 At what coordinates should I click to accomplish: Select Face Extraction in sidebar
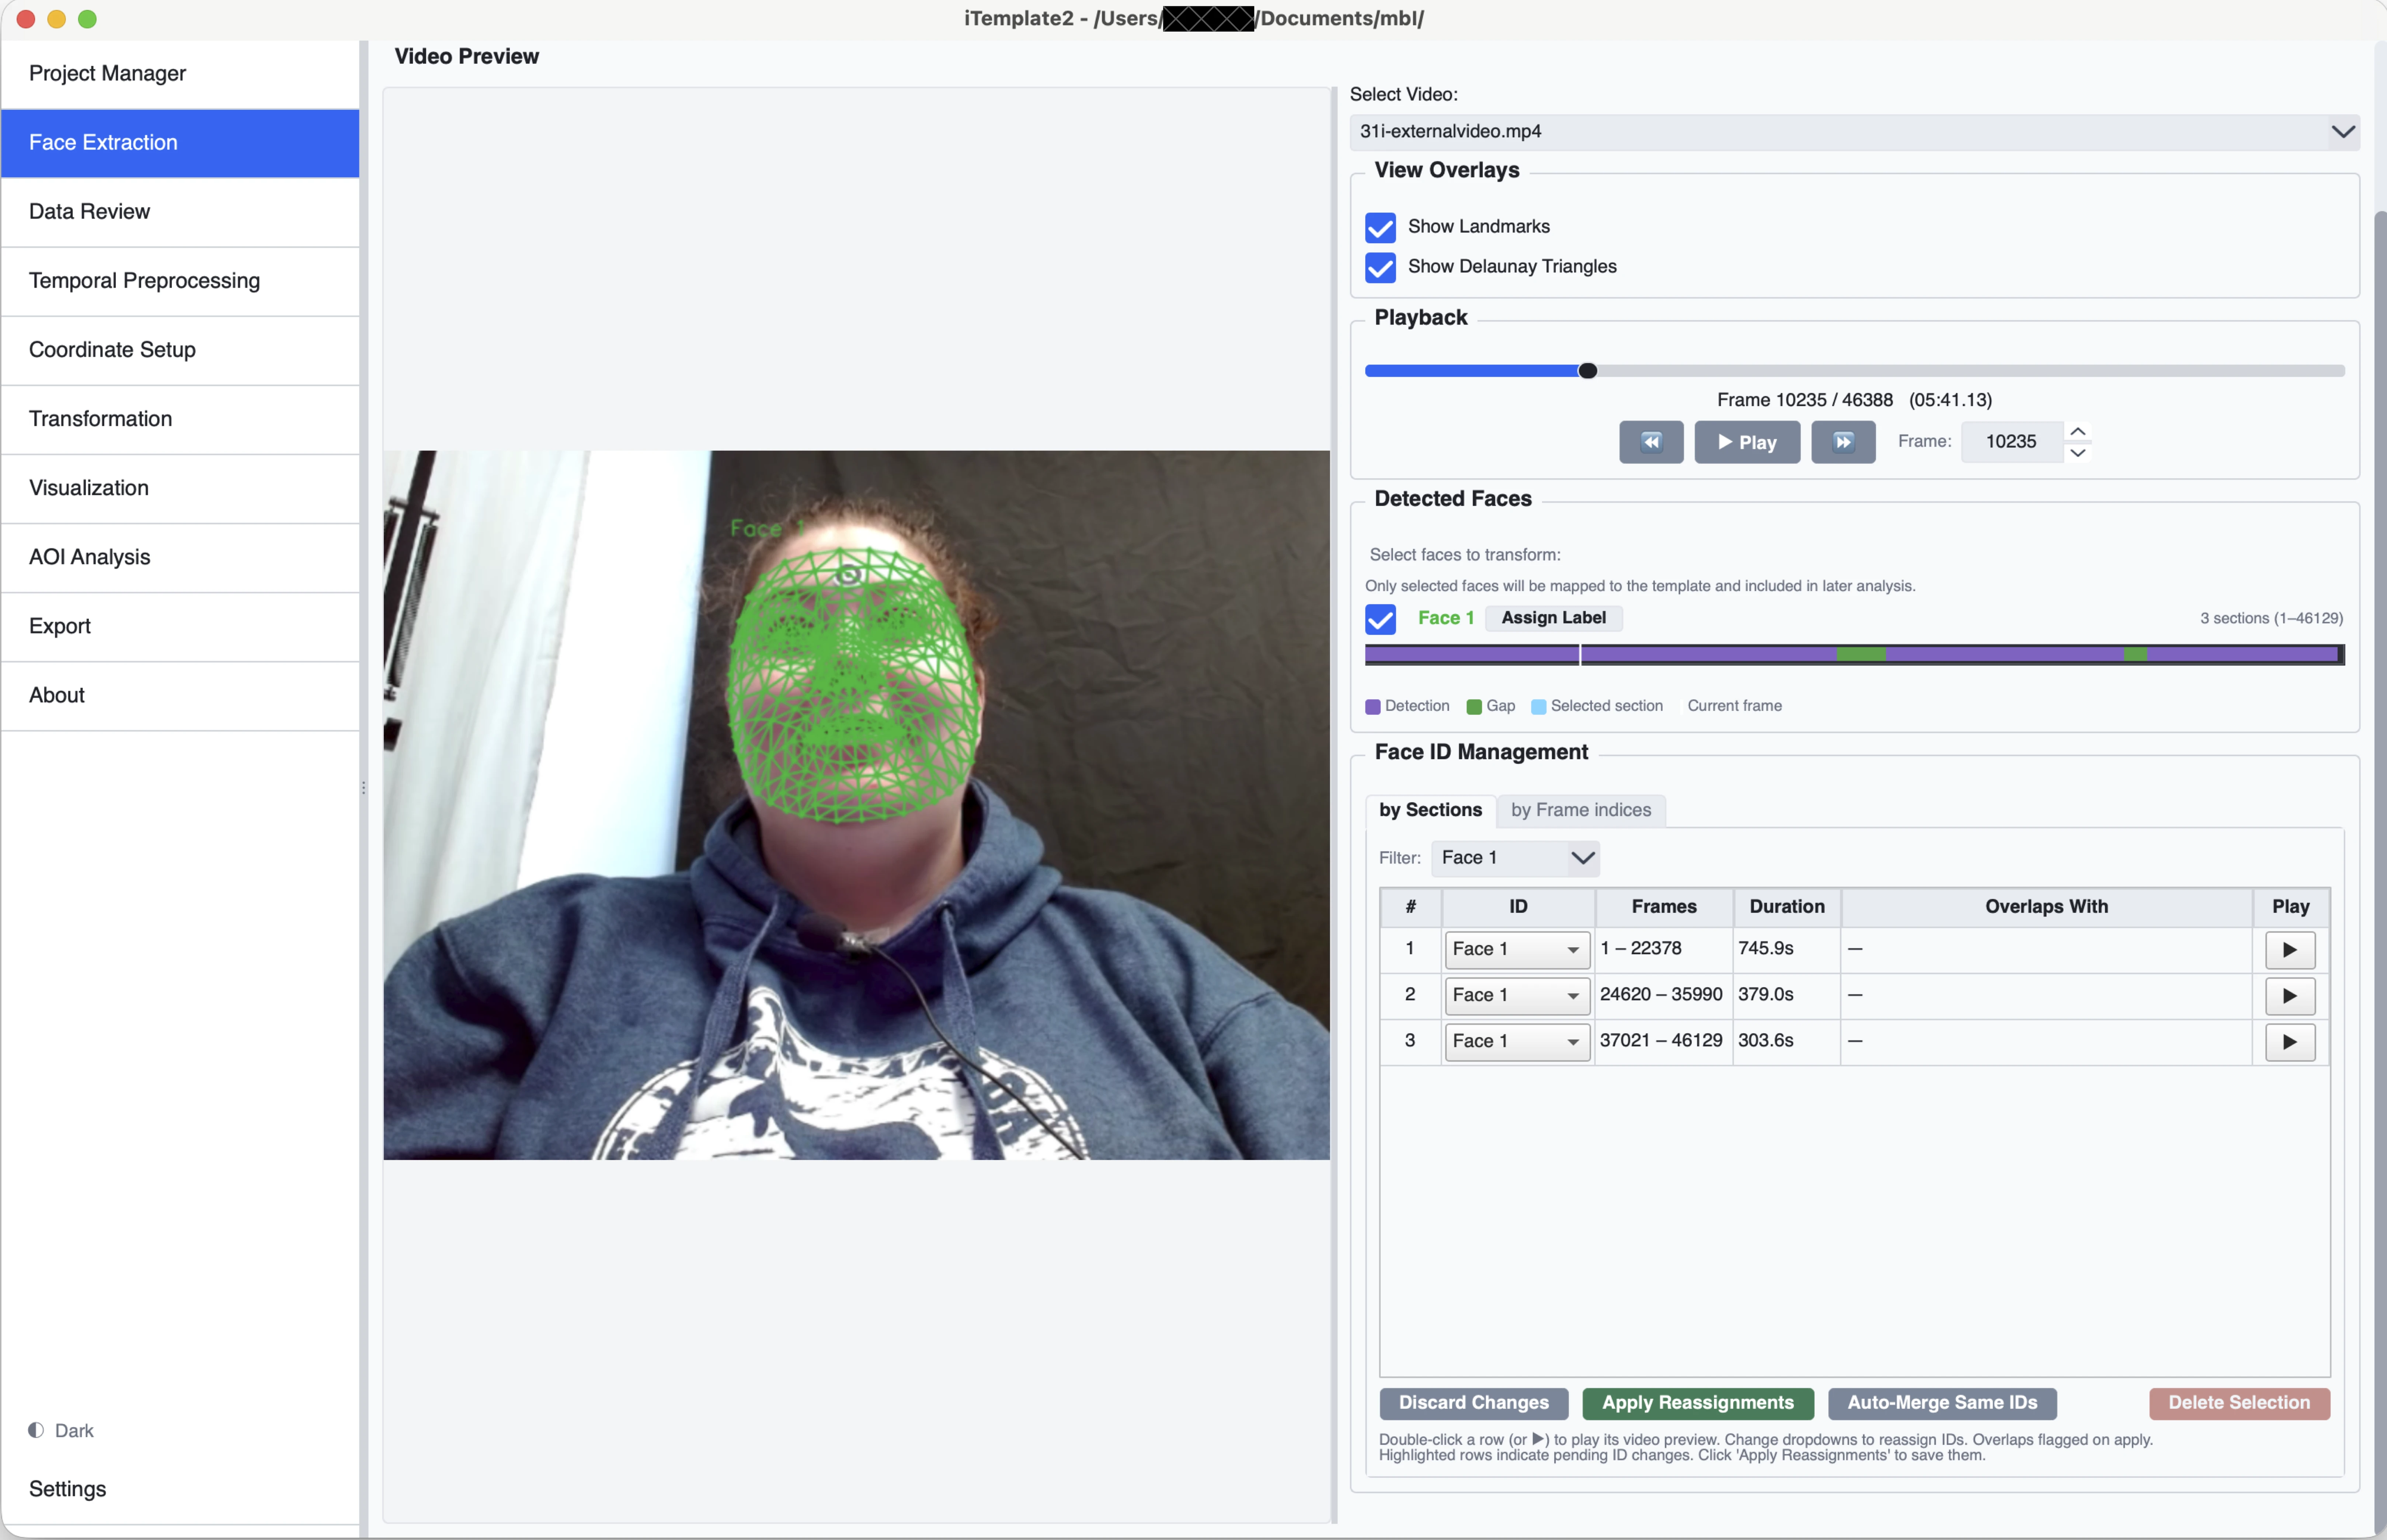click(x=180, y=143)
